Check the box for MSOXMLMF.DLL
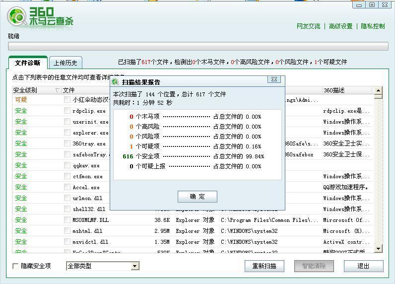The width and height of the screenshot is (395, 284). [x=67, y=220]
